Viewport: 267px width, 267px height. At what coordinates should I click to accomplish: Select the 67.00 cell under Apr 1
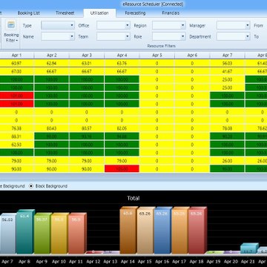(16, 71)
